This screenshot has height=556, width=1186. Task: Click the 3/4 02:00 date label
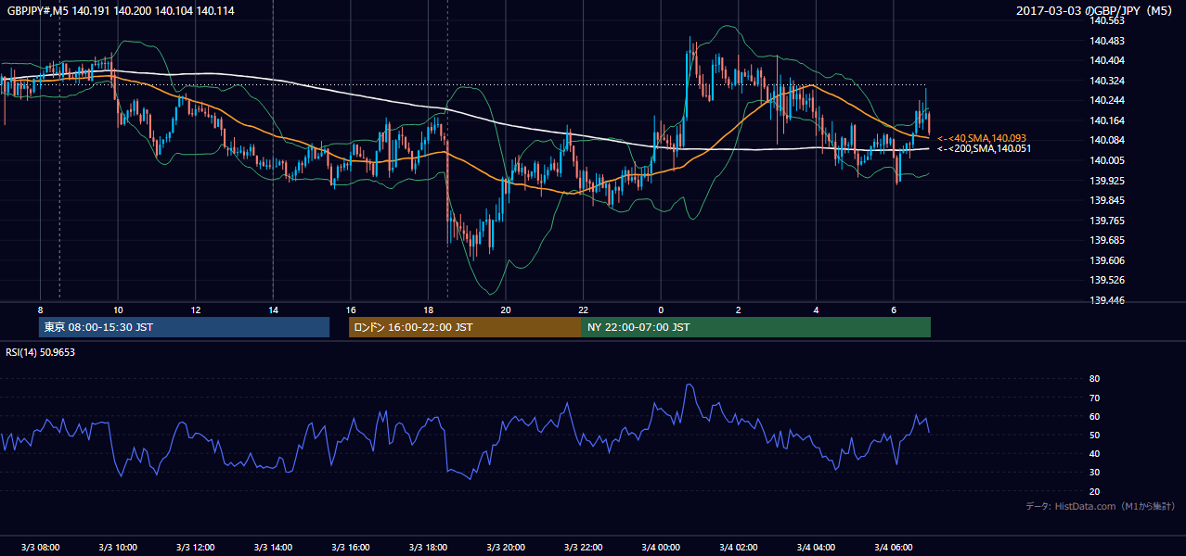coord(738,547)
